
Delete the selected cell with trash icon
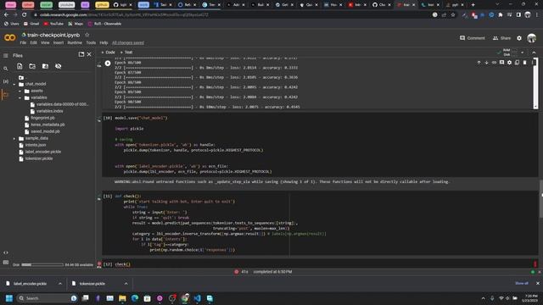pyautogui.click(x=524, y=63)
